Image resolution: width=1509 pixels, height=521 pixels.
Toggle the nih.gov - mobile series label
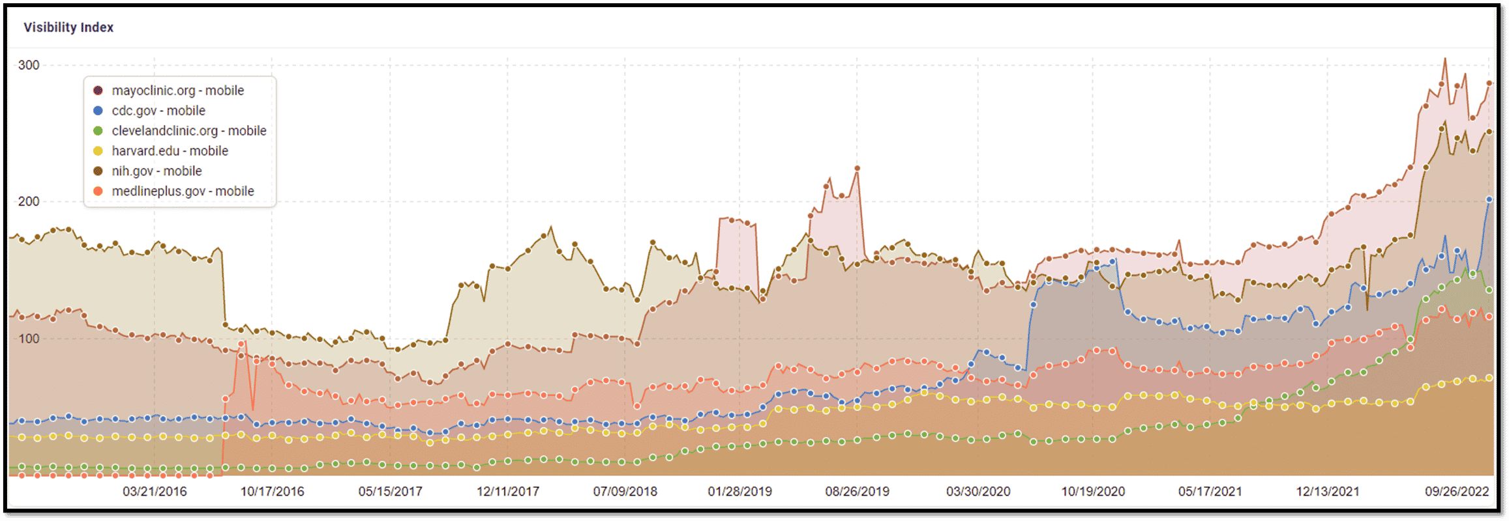157,171
